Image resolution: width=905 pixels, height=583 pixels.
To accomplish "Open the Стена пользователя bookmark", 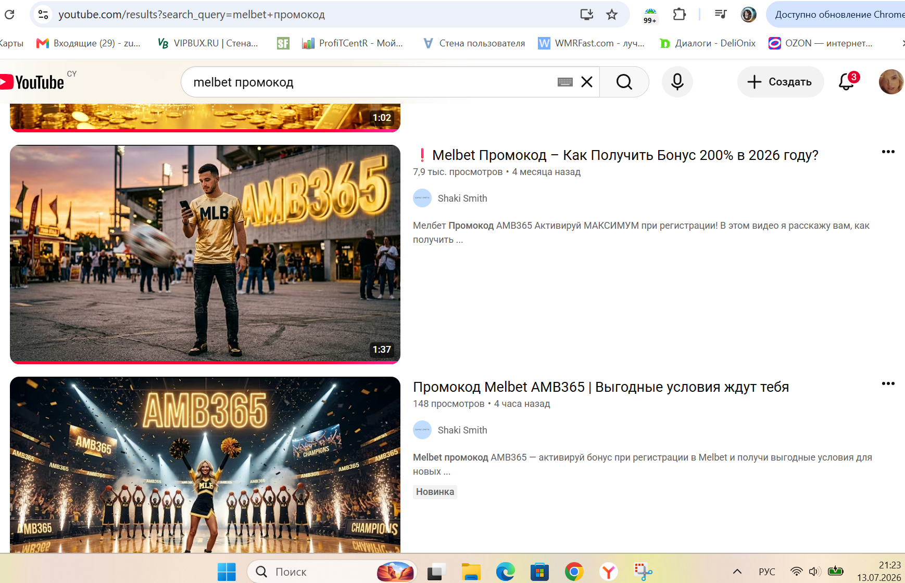I will [474, 43].
